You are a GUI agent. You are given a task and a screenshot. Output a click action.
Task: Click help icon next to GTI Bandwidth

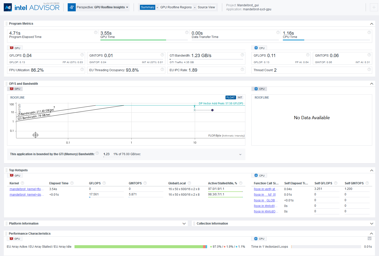click(242, 55)
